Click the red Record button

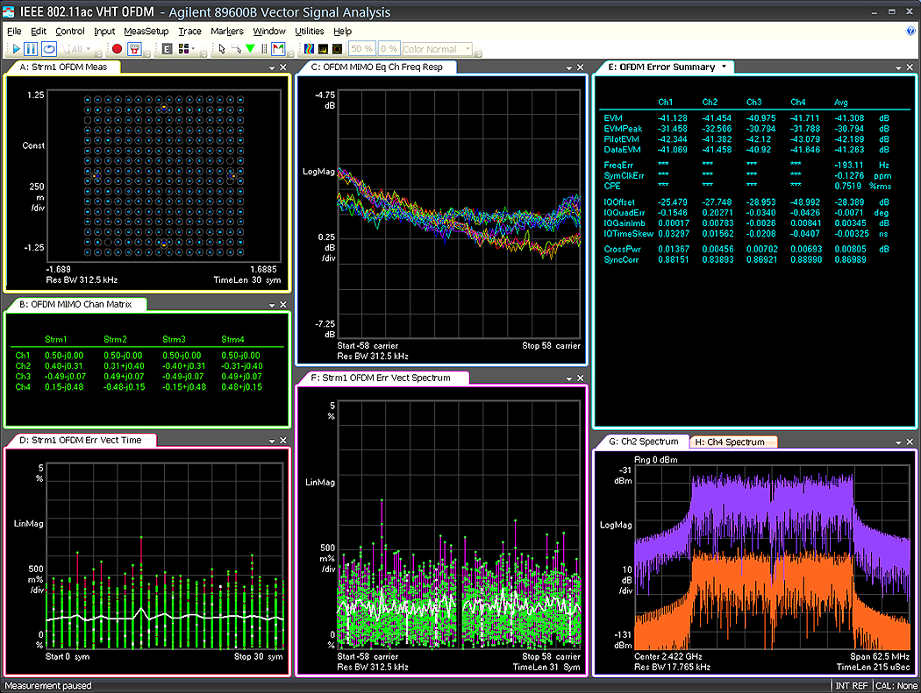(118, 49)
